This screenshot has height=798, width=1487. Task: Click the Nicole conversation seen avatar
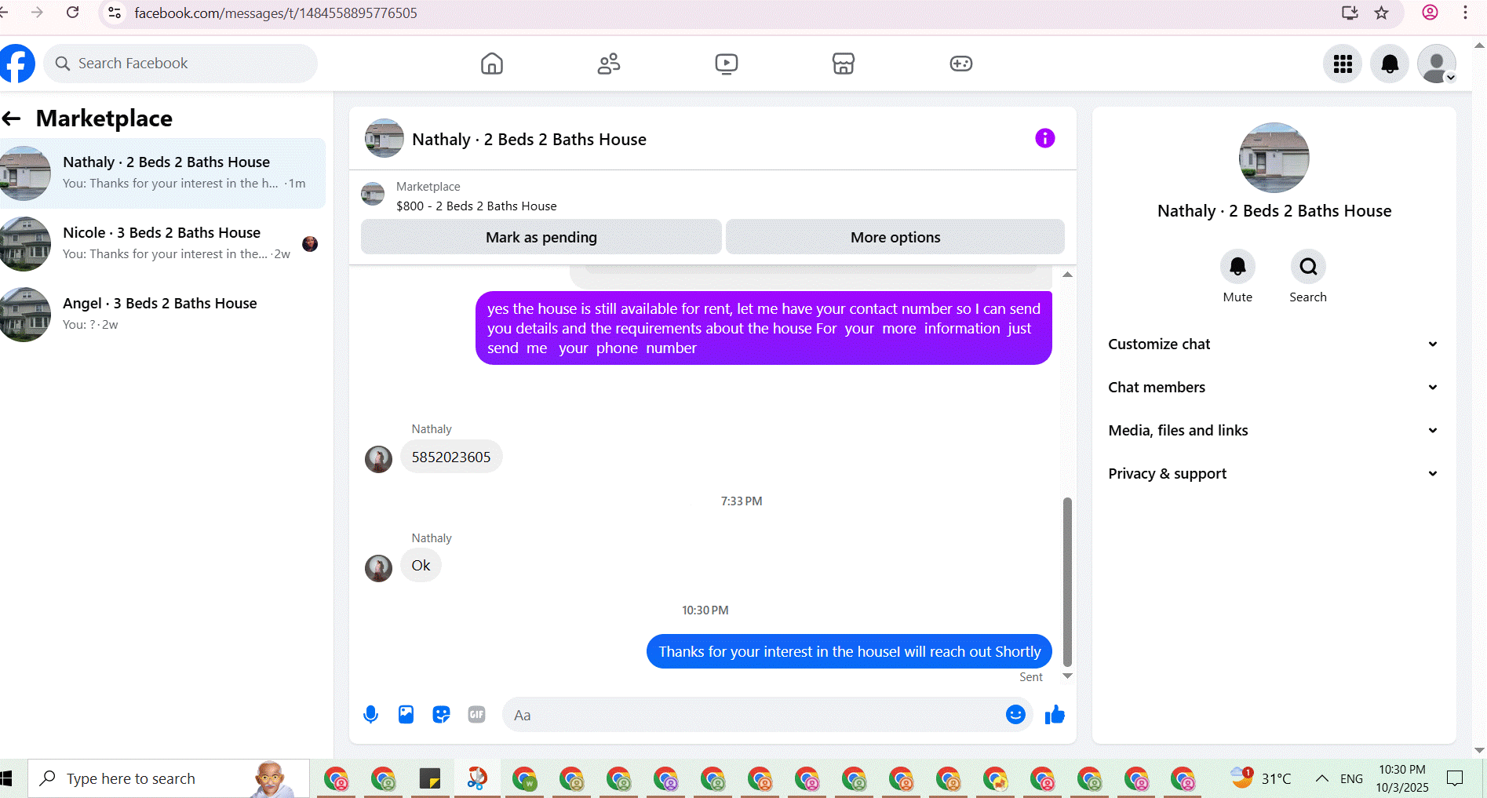[x=310, y=244]
